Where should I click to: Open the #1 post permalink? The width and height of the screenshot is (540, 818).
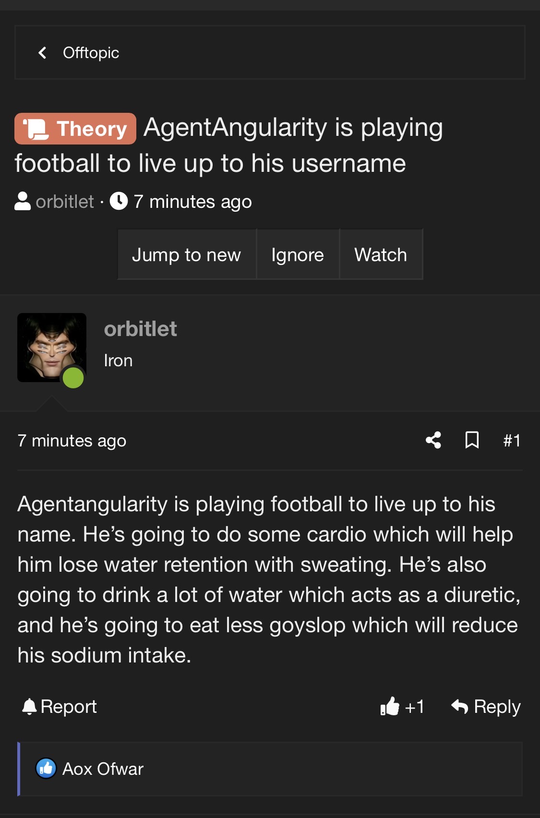[512, 440]
